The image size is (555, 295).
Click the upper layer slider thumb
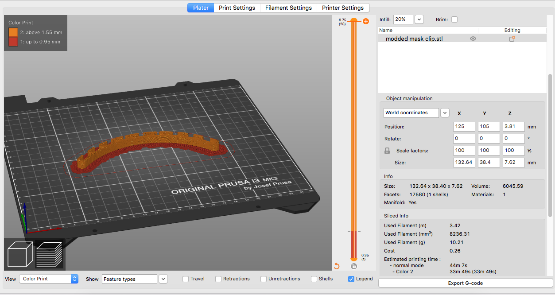point(353,21)
